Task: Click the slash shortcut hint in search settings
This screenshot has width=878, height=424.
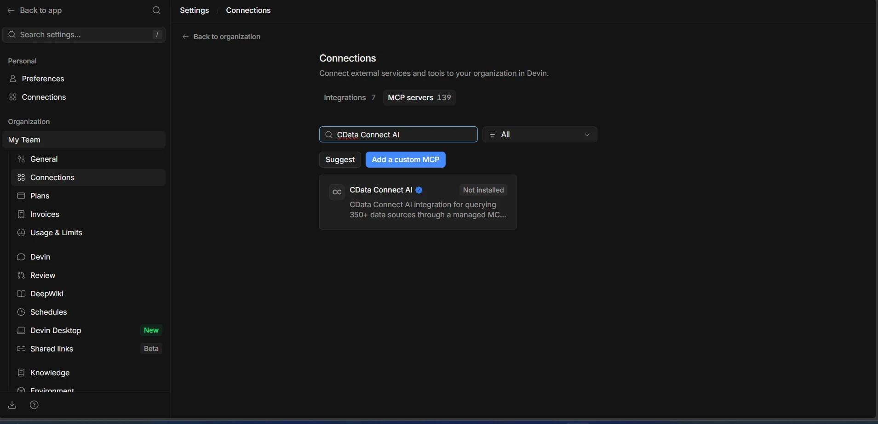Action: point(157,34)
